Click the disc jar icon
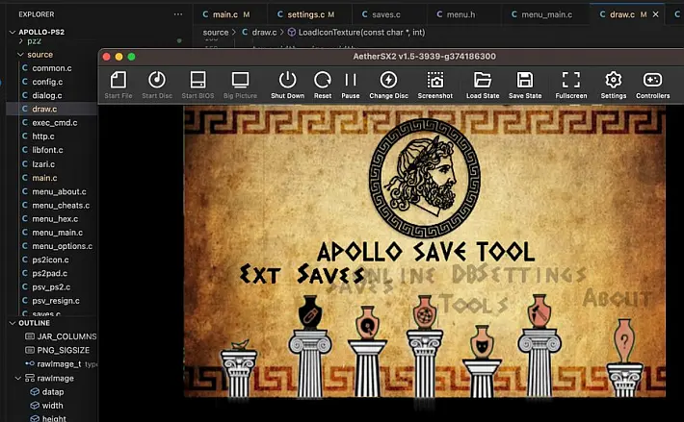Viewport: 684px width, 422px height. pos(367,323)
